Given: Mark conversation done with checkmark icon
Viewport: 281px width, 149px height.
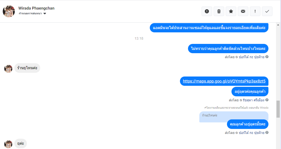Looking at the screenshot, I should [267, 11].
